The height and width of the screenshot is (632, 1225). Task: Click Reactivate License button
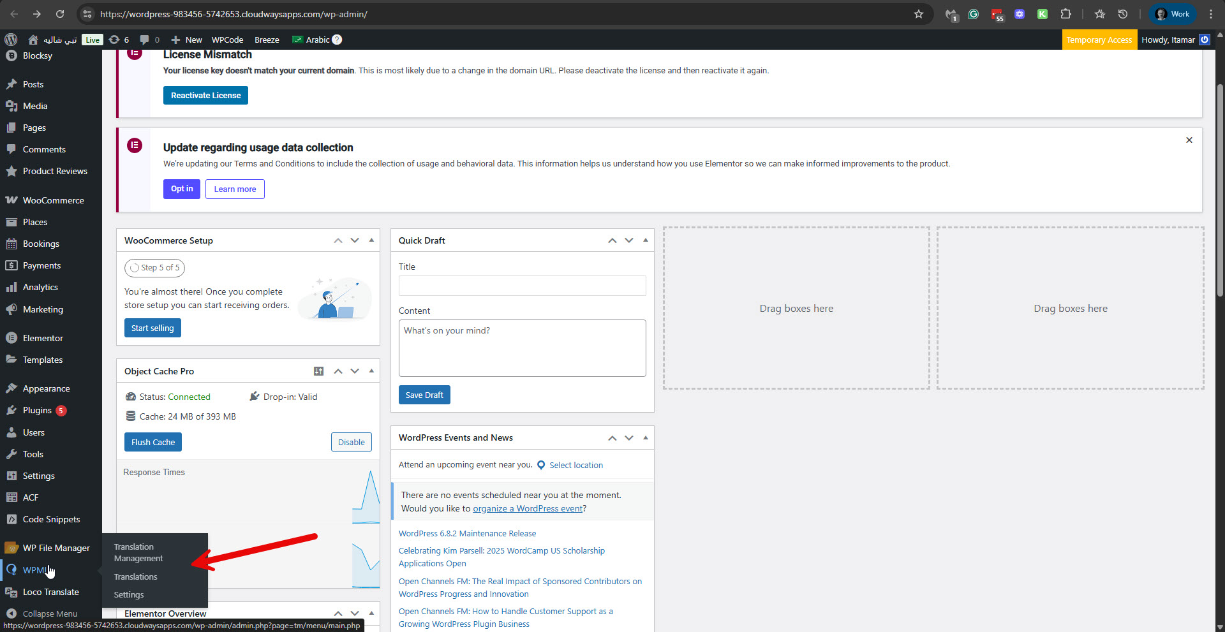pos(205,95)
